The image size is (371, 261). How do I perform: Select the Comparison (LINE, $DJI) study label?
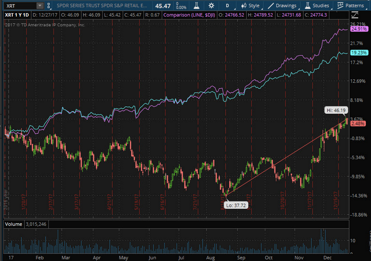click(x=189, y=15)
